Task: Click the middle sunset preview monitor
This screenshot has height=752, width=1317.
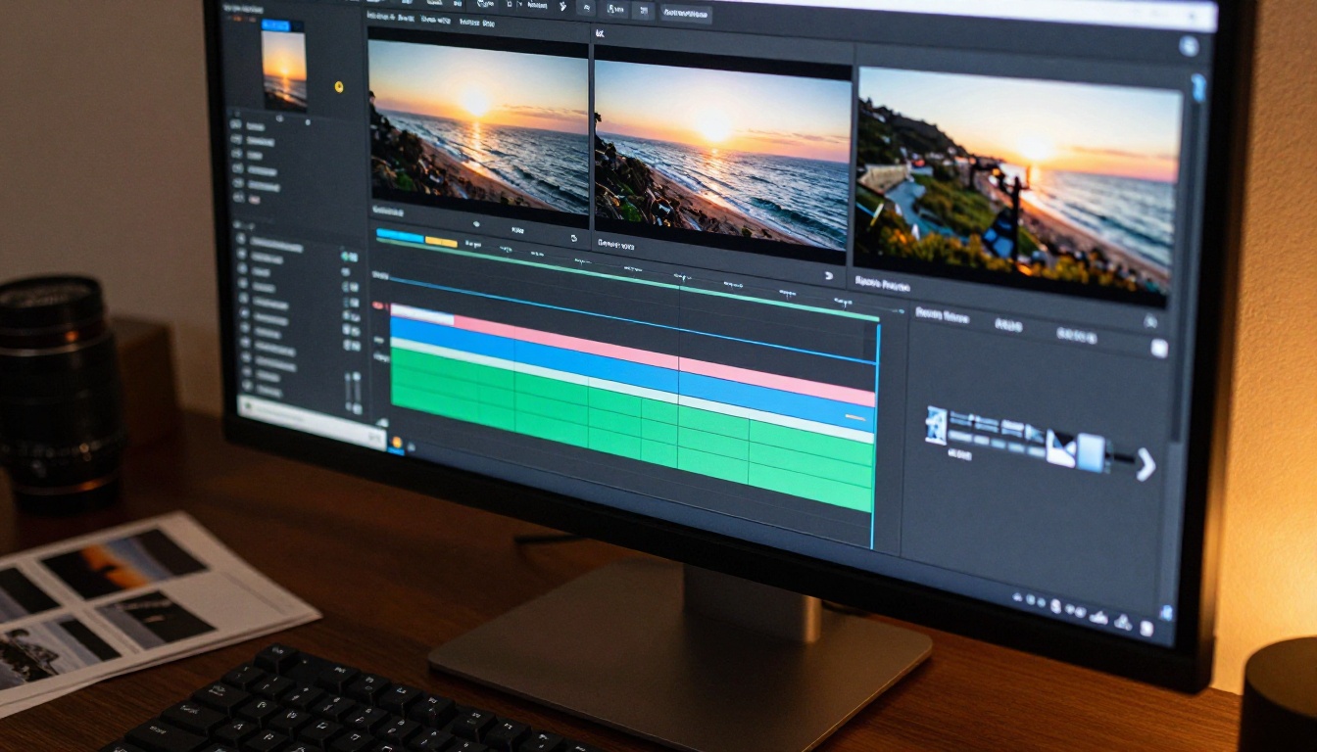Action: (x=722, y=155)
